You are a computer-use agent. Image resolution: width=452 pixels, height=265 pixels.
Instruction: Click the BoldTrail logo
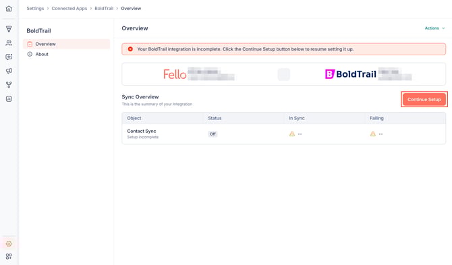click(351, 74)
